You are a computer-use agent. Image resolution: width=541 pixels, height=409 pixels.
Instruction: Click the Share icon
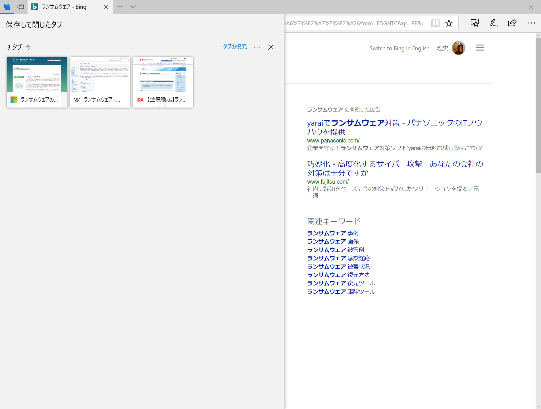[x=512, y=23]
